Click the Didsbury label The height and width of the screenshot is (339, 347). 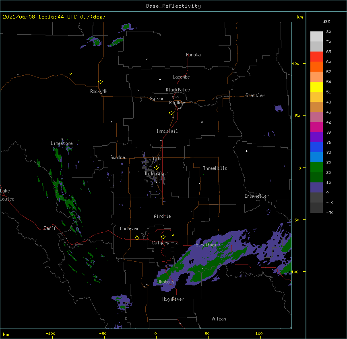coord(154,174)
